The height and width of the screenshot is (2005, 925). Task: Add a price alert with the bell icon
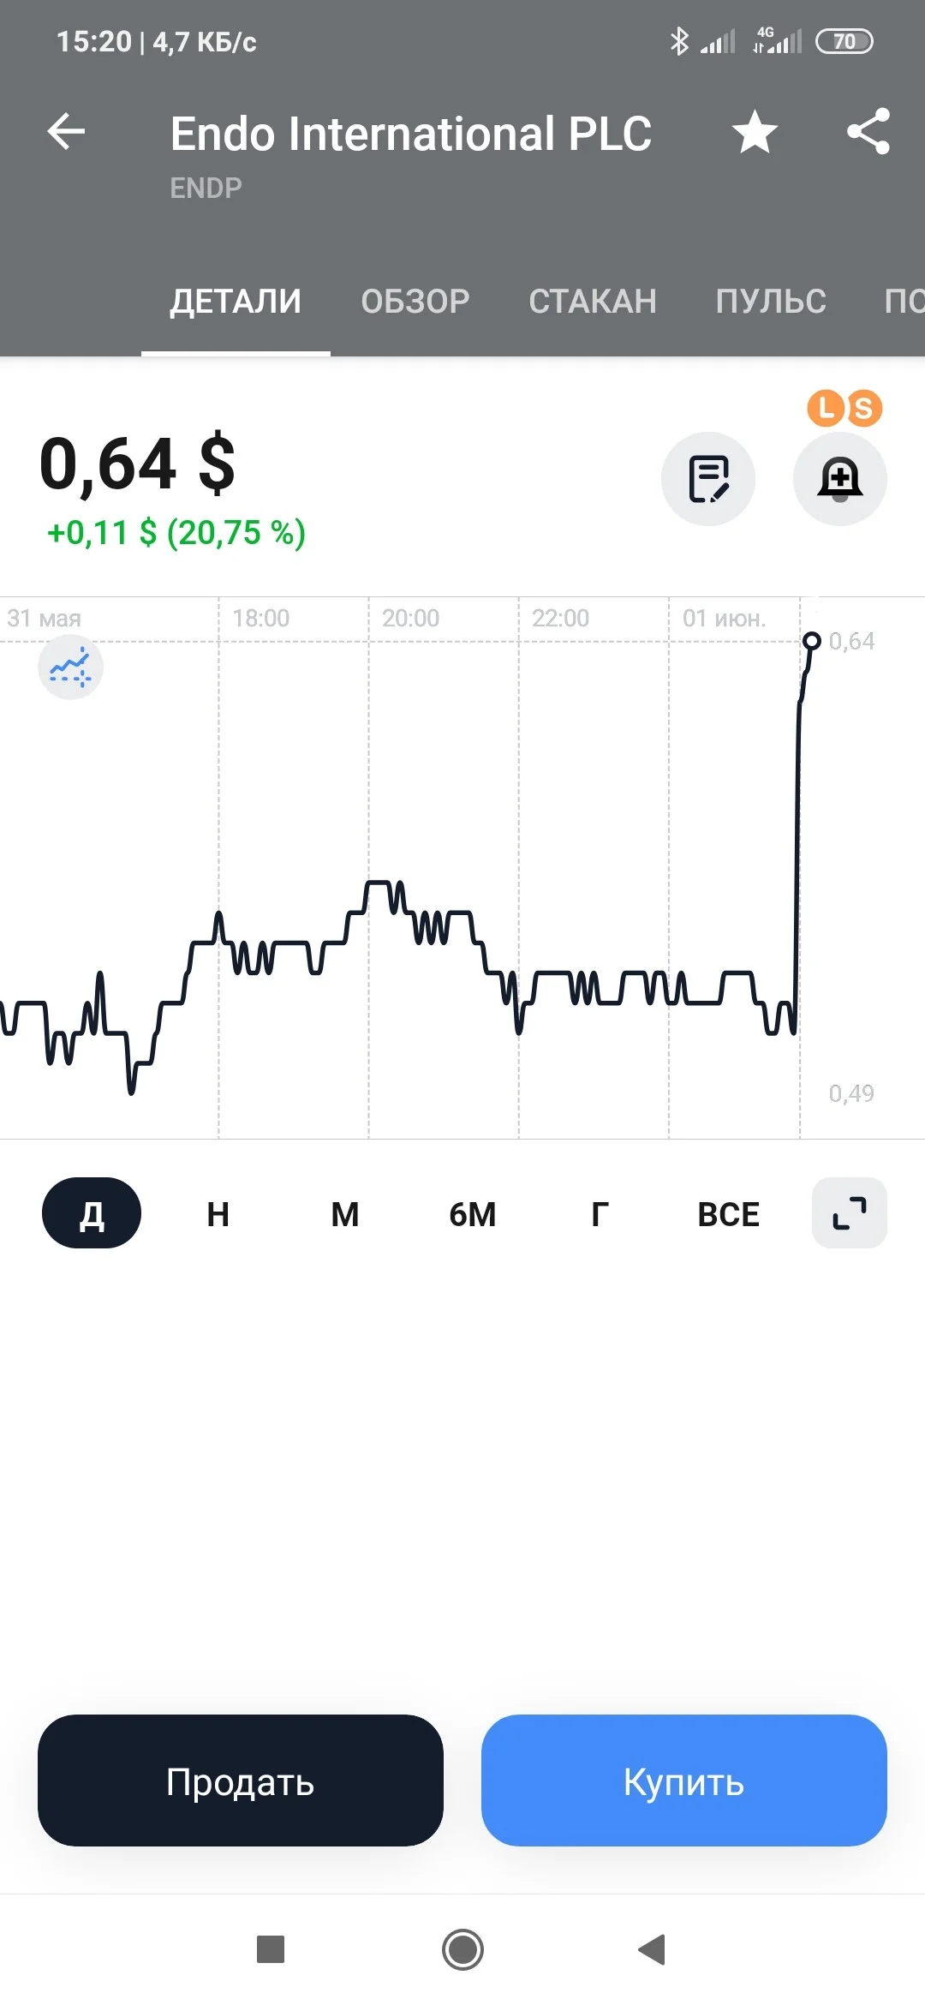pyautogui.click(x=840, y=479)
